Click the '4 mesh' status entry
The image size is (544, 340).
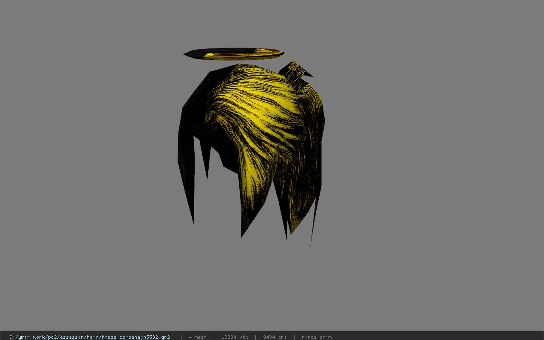(198, 337)
